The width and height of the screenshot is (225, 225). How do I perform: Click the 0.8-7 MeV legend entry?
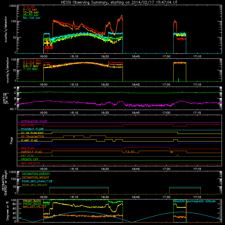pyautogui.click(x=31, y=66)
